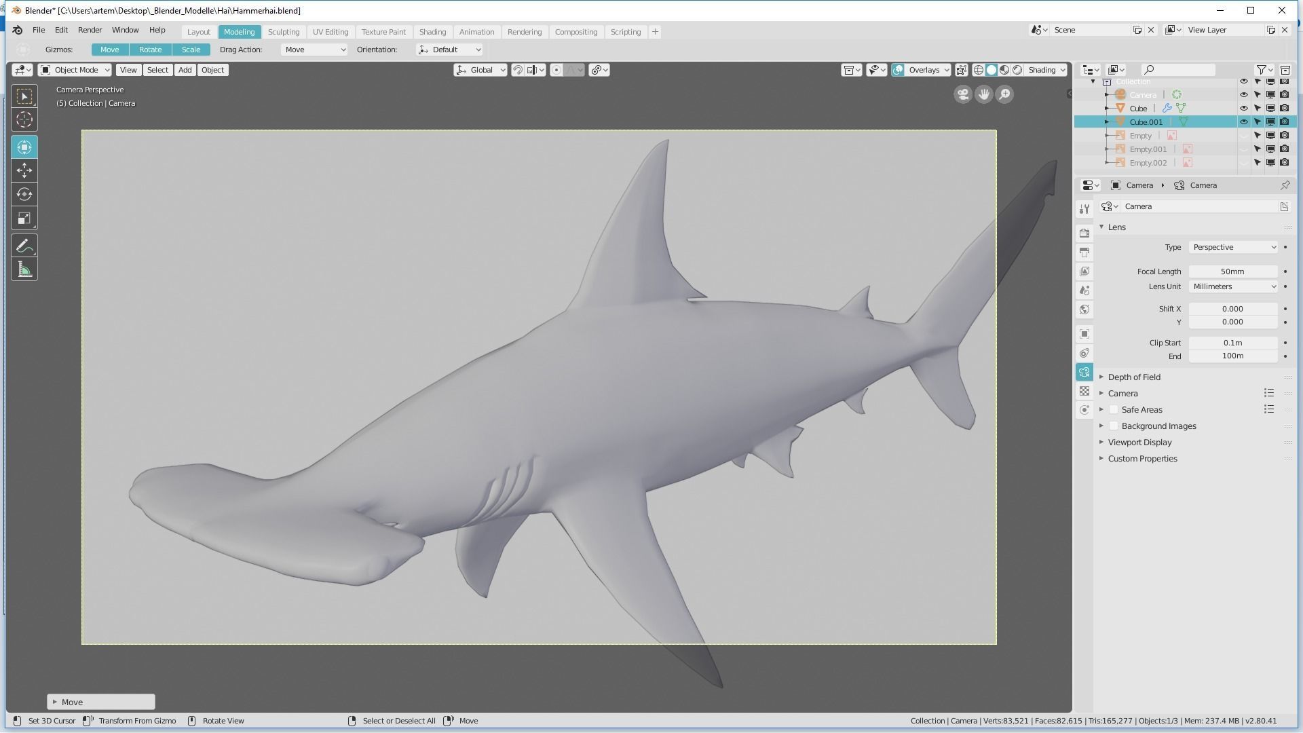Open the Object Mode dropdown
1303x733 pixels.
click(75, 70)
